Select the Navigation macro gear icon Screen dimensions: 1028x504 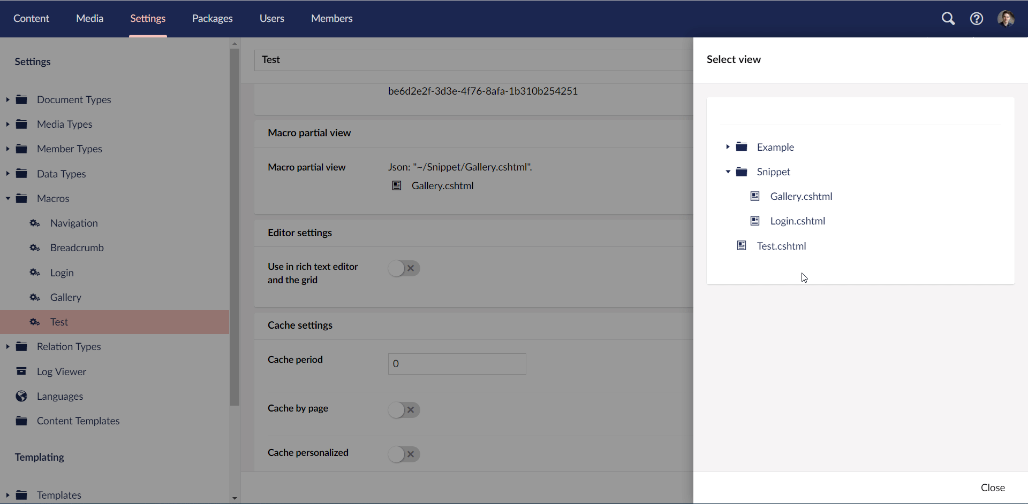click(35, 223)
